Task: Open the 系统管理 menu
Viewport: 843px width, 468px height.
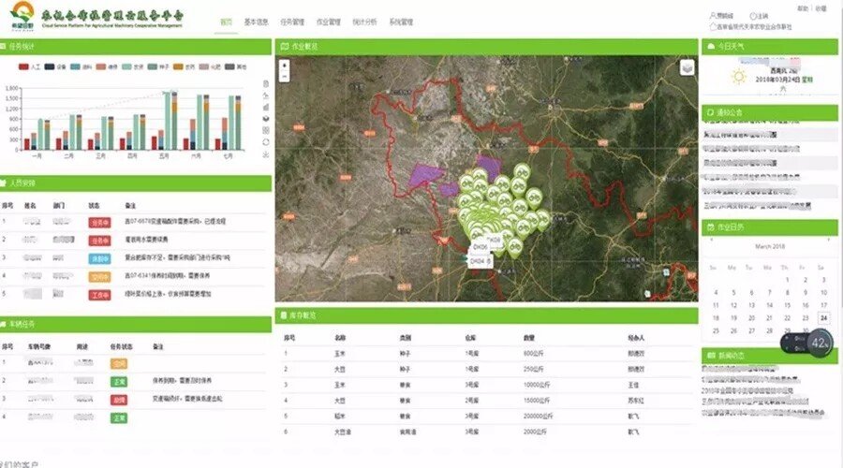Action: [x=401, y=22]
